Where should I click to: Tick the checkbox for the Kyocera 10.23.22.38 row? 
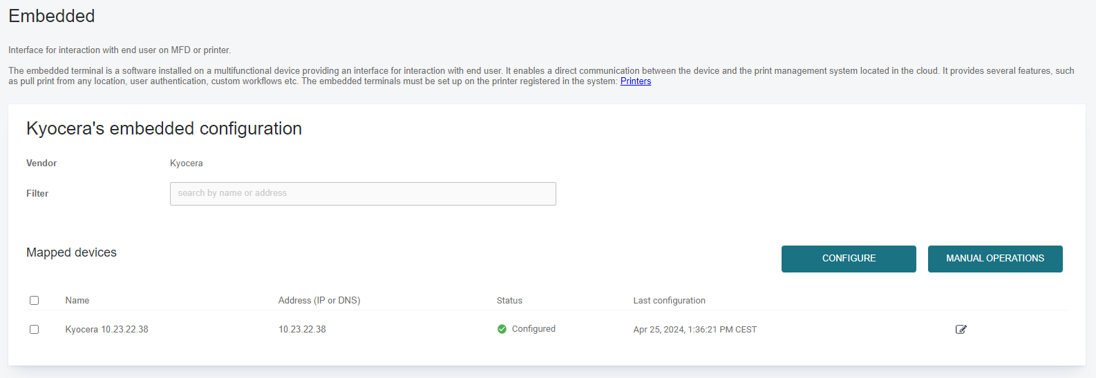[x=34, y=329]
